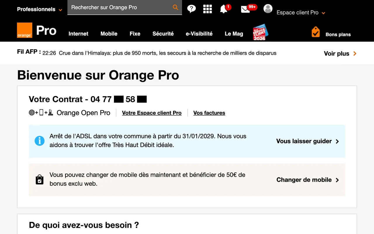The image size is (374, 234).
Task: Click chevron next to Changer de mobile
Action: click(x=337, y=180)
